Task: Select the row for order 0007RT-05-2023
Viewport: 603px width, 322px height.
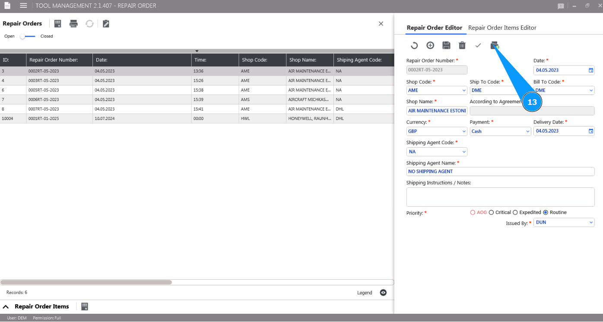Action: tap(197, 109)
